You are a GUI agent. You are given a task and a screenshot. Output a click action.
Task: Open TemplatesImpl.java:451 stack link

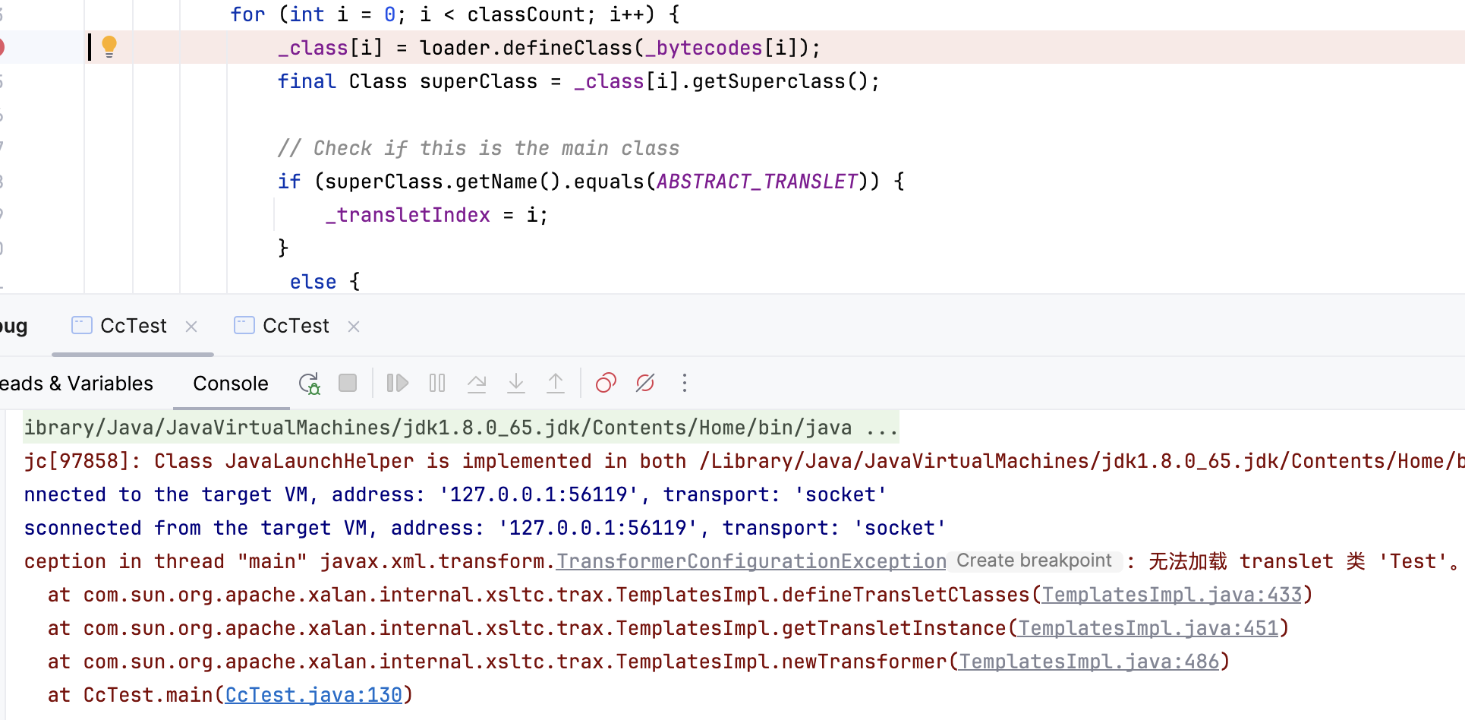pyautogui.click(x=1148, y=628)
